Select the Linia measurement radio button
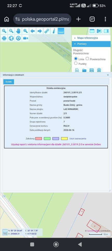The image size is (112, 251). coord(76,59)
